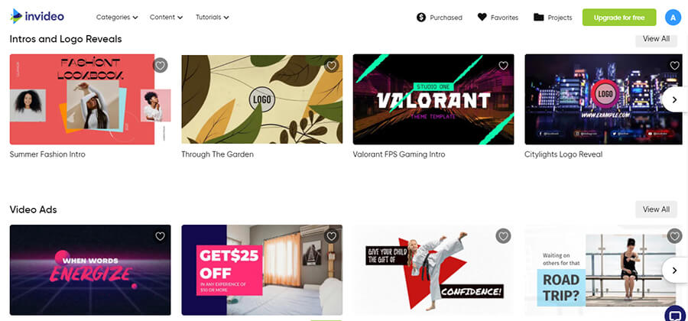688x321 pixels.
Task: Favorite the Summer Fashion Intro template
Action: click(x=161, y=65)
